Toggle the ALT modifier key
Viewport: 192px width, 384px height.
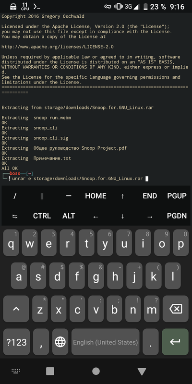coord(69,216)
